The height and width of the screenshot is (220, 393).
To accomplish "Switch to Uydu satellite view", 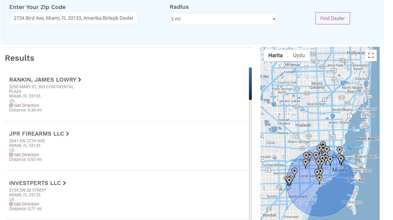I will coord(299,55).
